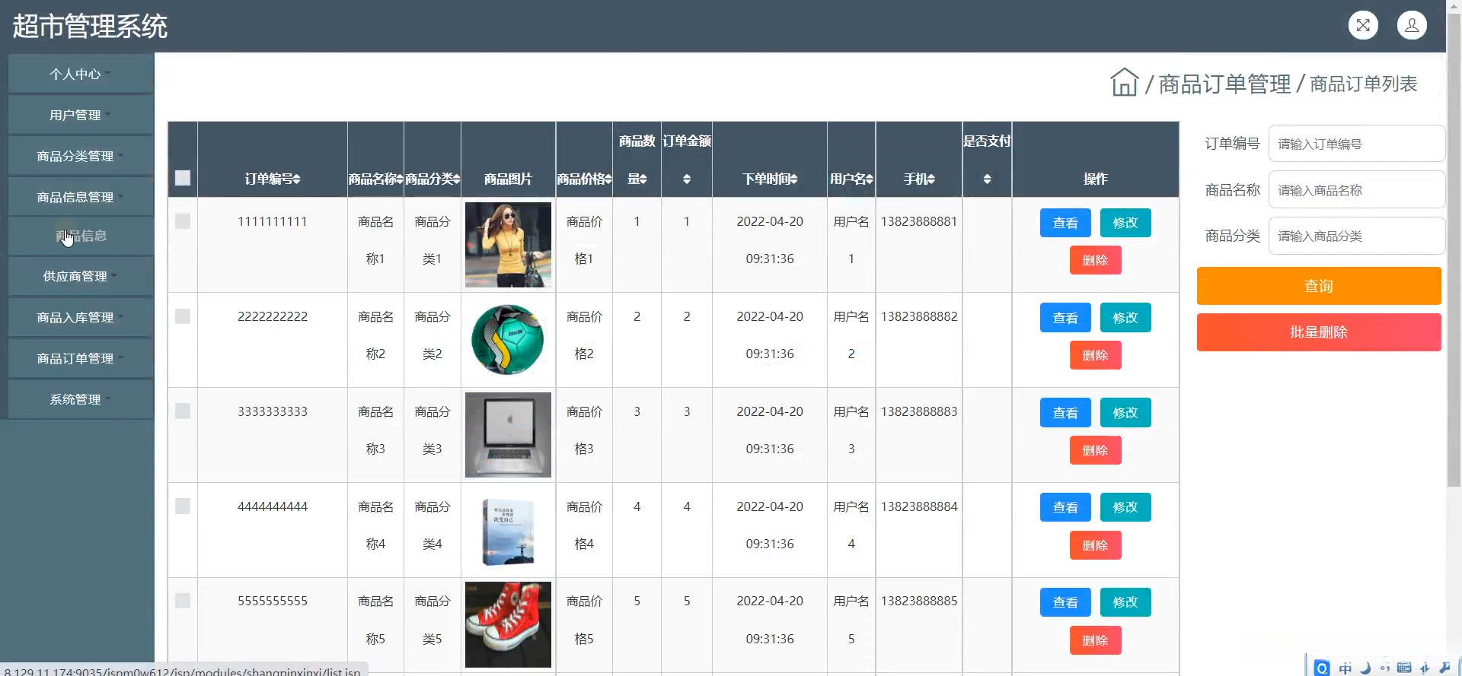Toggle fullscreen with the expand arrows icon

(1363, 25)
